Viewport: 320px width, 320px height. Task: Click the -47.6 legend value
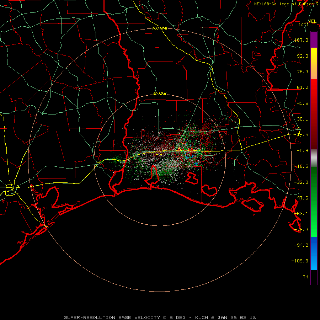coord(301,198)
